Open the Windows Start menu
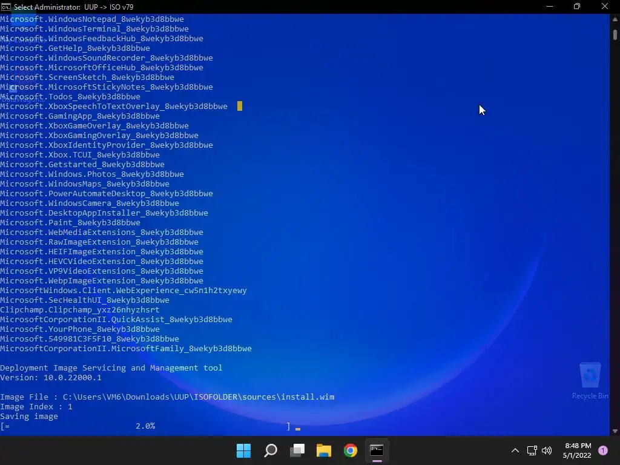620x465 pixels. (243, 450)
